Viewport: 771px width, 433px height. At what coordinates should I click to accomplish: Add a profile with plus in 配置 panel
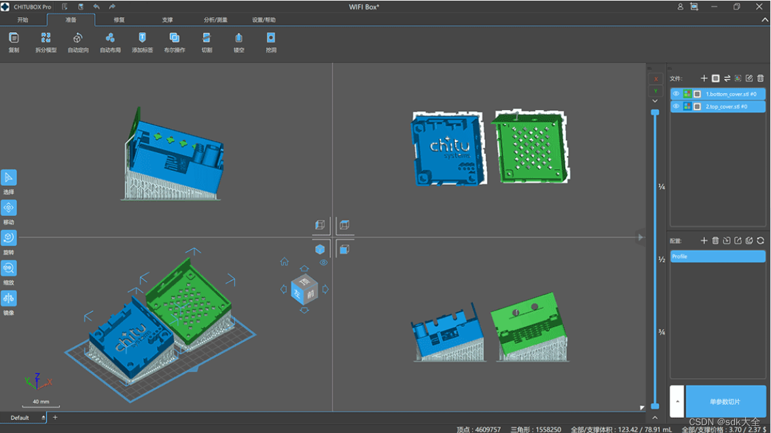704,240
